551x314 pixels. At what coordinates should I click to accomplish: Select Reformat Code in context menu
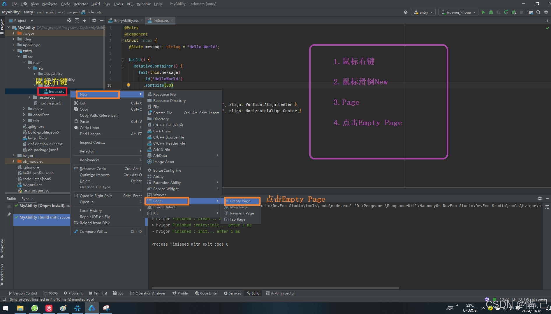pyautogui.click(x=108, y=168)
